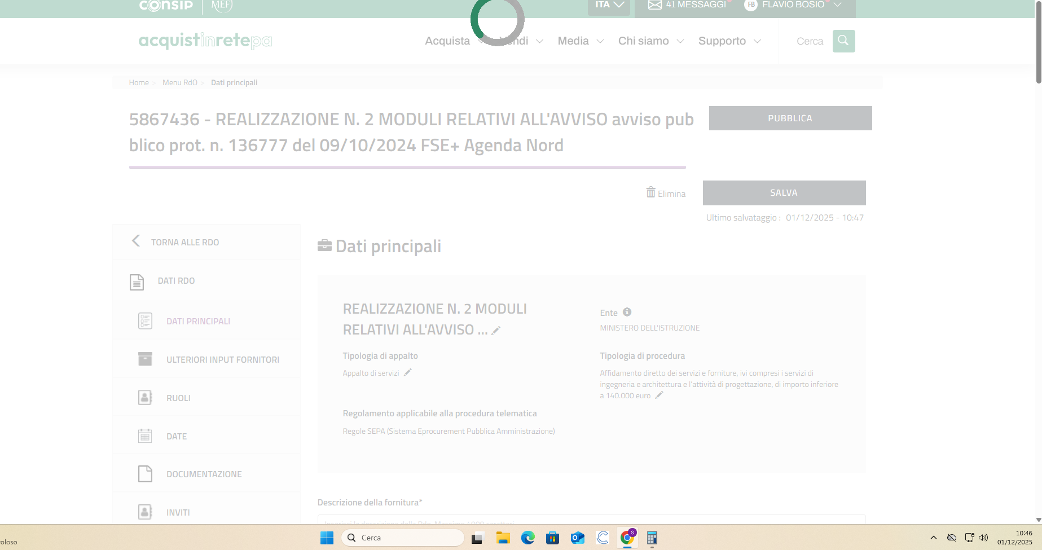Edit Tipologia di appalto pencil icon

pos(408,372)
